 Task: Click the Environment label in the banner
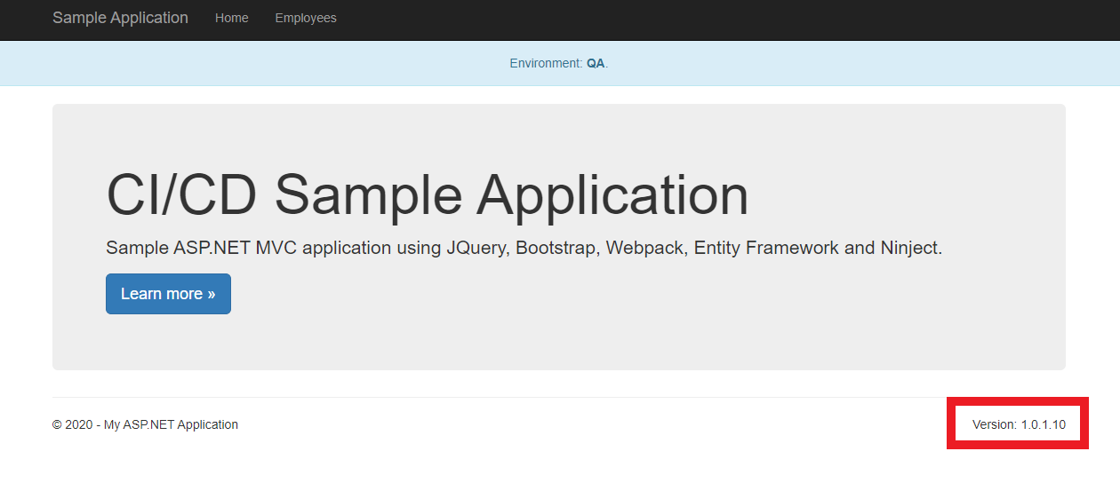tap(546, 64)
